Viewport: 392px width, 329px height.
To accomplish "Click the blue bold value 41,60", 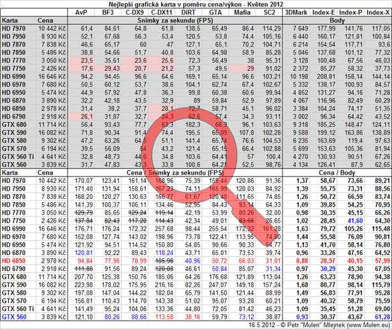I will (x=355, y=221).
